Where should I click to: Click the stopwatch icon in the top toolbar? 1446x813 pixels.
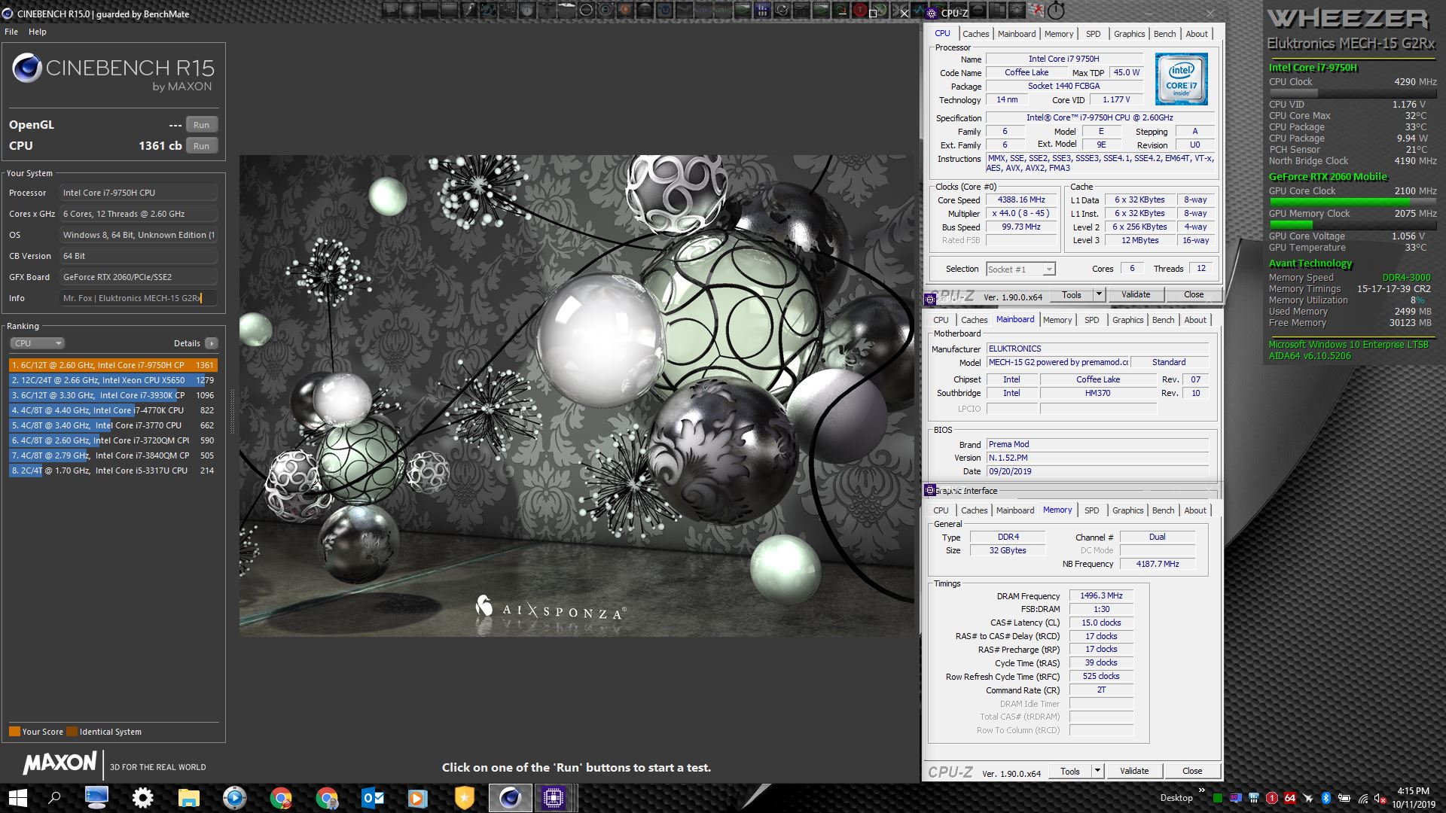(1056, 11)
